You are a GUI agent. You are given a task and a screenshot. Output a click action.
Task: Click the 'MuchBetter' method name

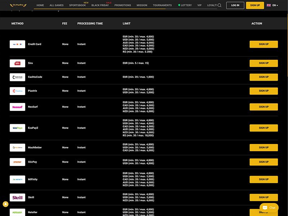point(35,148)
